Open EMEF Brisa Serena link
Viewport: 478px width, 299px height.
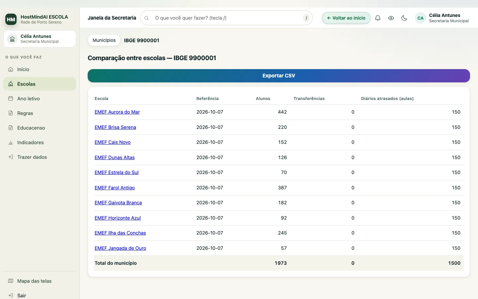click(115, 127)
